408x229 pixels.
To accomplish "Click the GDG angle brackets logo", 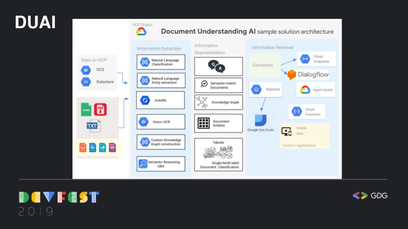I will coord(360,195).
